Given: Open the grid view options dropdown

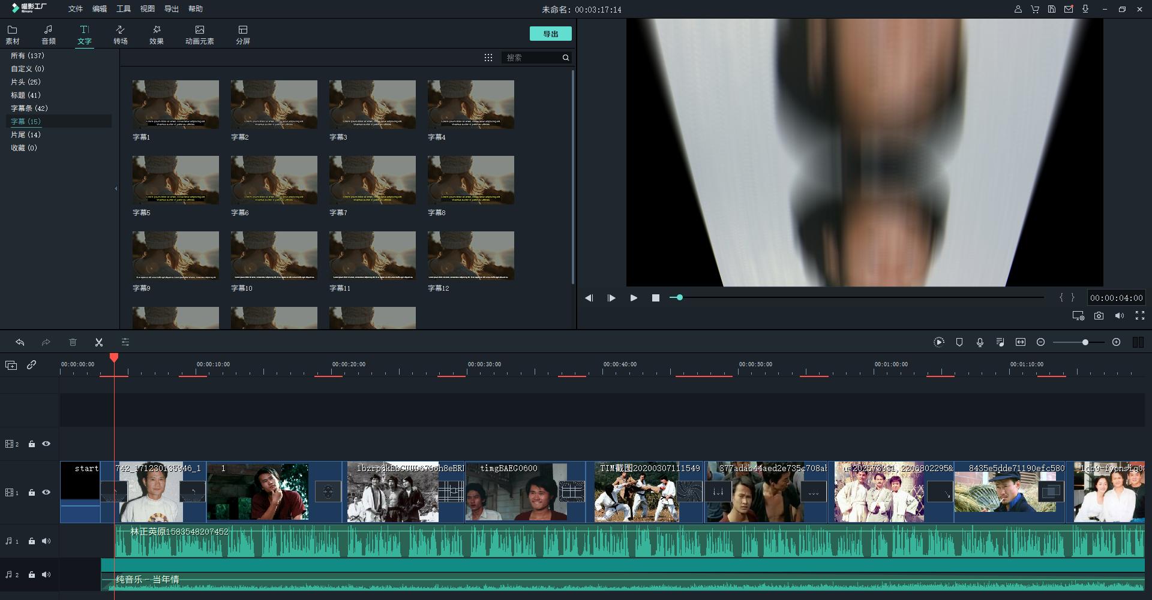Looking at the screenshot, I should coord(488,58).
